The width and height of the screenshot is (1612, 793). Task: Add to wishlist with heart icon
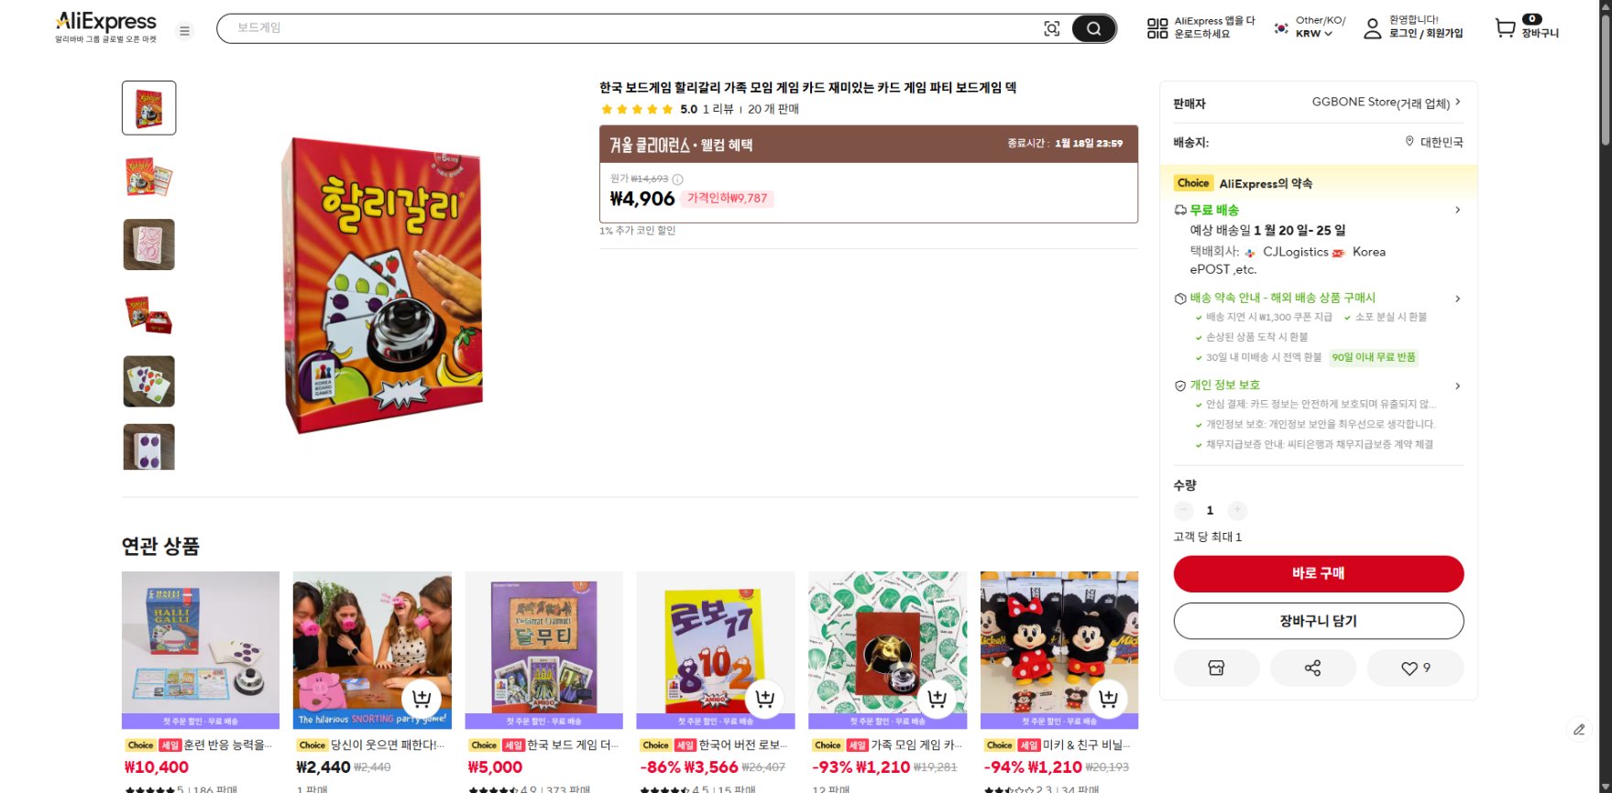[x=1415, y=668]
